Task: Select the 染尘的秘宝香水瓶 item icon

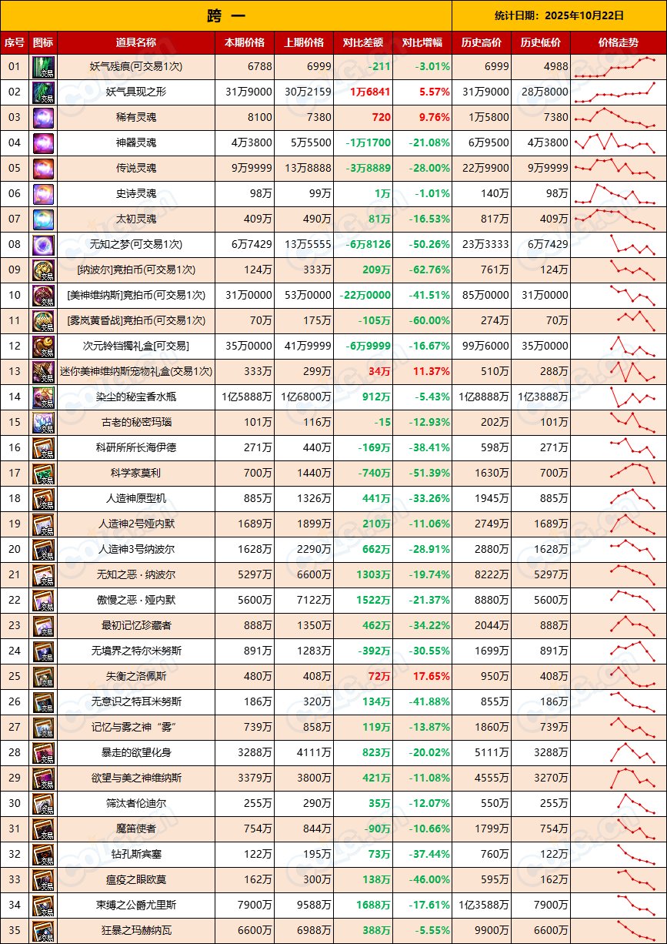Action: 43,397
